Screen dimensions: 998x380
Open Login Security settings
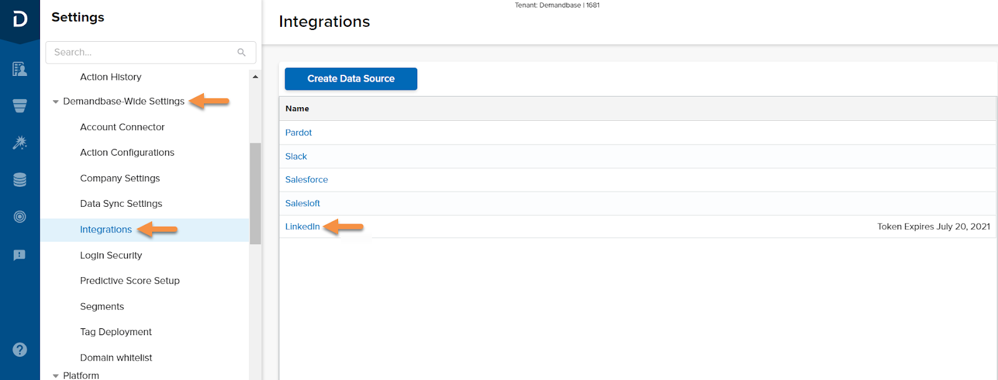point(111,255)
